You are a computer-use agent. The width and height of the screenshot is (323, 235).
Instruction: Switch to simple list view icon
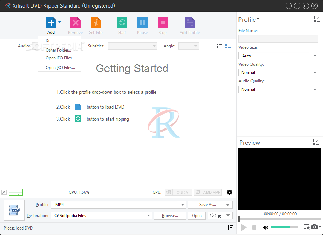coord(219,46)
